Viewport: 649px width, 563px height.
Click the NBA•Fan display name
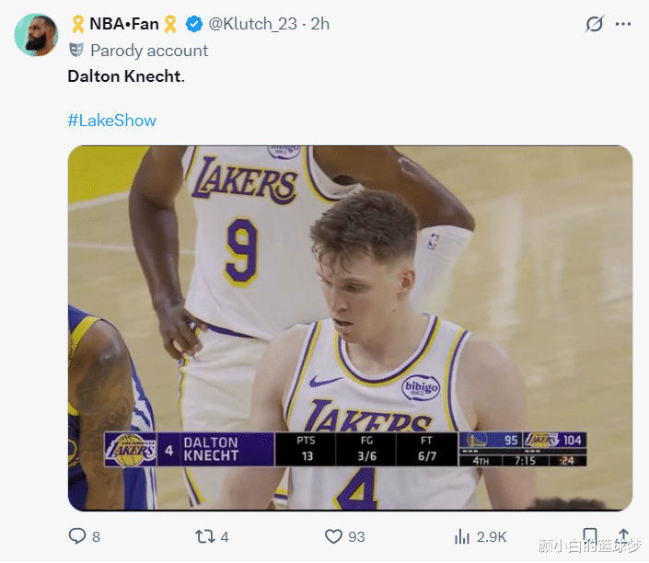click(x=123, y=24)
